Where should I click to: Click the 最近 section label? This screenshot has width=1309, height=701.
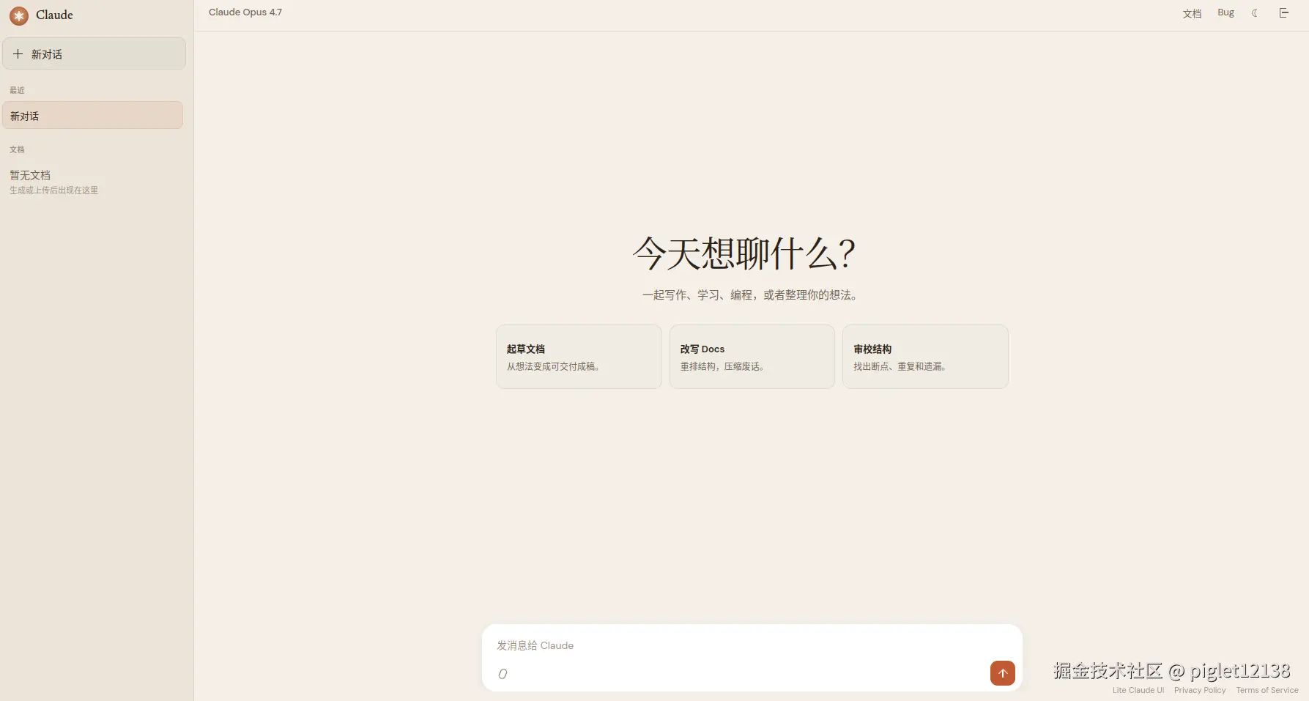(x=17, y=90)
